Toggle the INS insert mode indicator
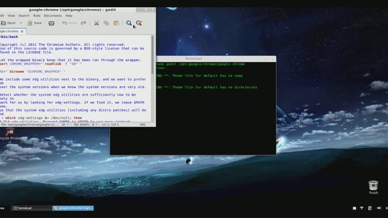Viewport: 388px width, 218px height. [142, 125]
